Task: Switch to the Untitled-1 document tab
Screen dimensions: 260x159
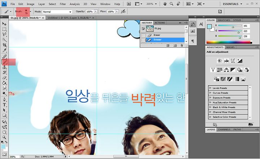Action: pos(69,18)
